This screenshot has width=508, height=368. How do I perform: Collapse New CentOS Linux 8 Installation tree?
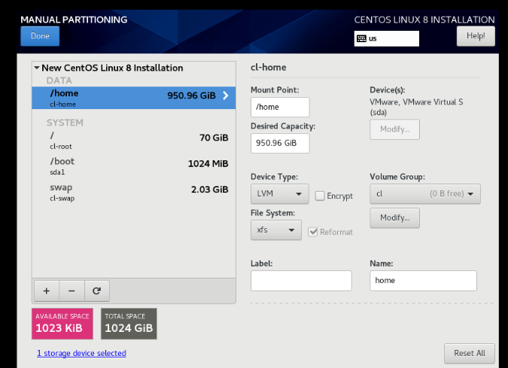coord(37,68)
